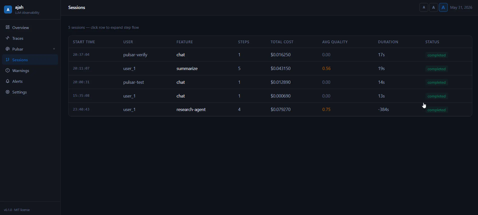The height and width of the screenshot is (215, 478).
Task: Click completed badge in summarize row
Action: tap(436, 69)
